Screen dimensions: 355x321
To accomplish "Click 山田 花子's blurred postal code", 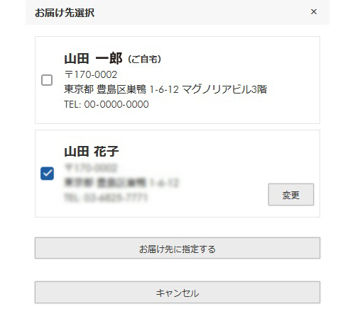I will (91, 167).
